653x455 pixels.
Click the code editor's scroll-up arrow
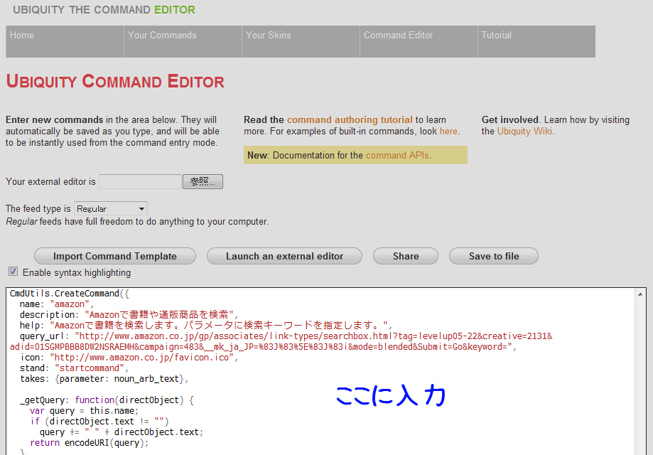coord(641,294)
